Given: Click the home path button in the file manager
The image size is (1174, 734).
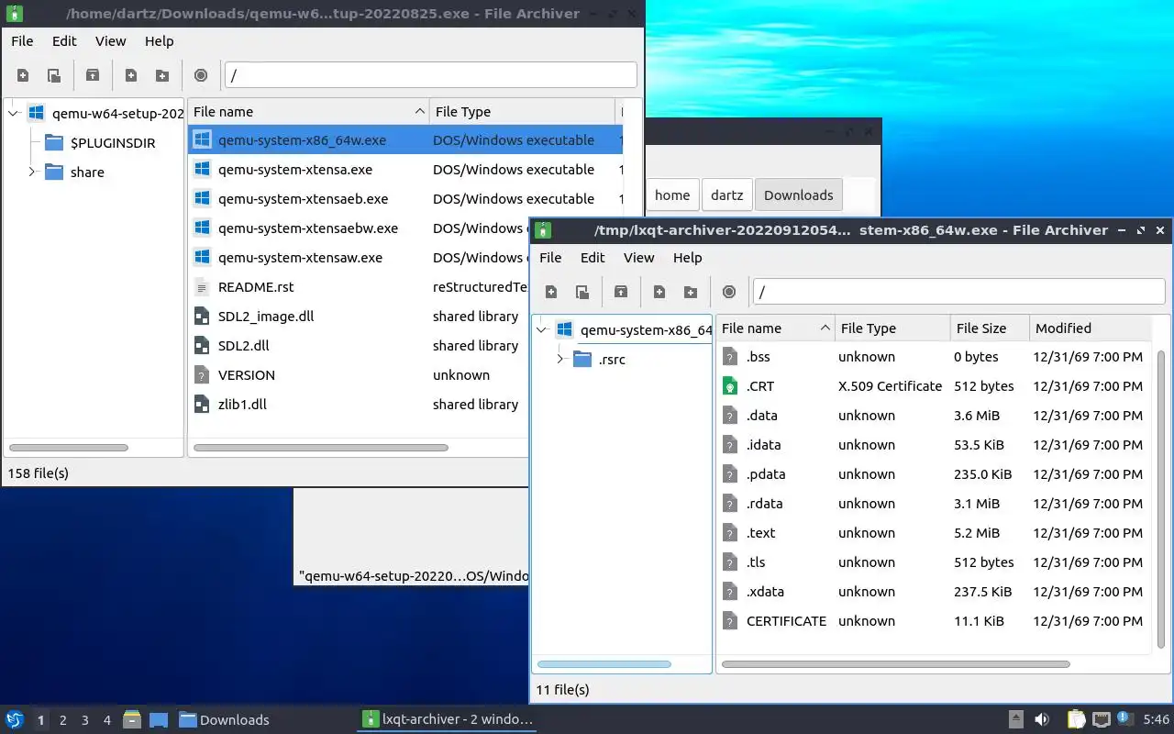Looking at the screenshot, I should (x=672, y=195).
